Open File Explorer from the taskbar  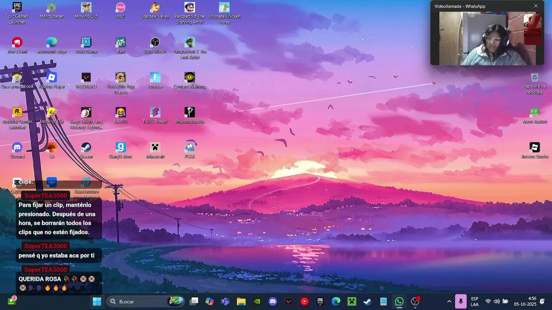point(241,301)
